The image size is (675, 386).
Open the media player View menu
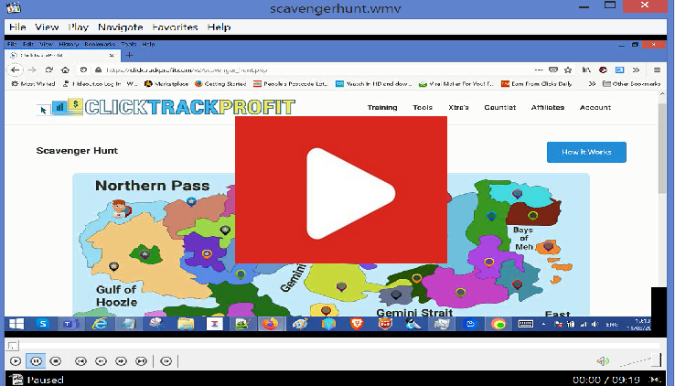click(47, 27)
